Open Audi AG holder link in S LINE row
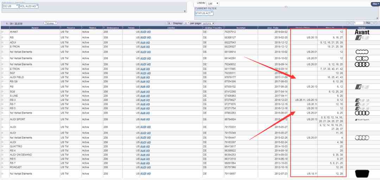 (x=145, y=96)
